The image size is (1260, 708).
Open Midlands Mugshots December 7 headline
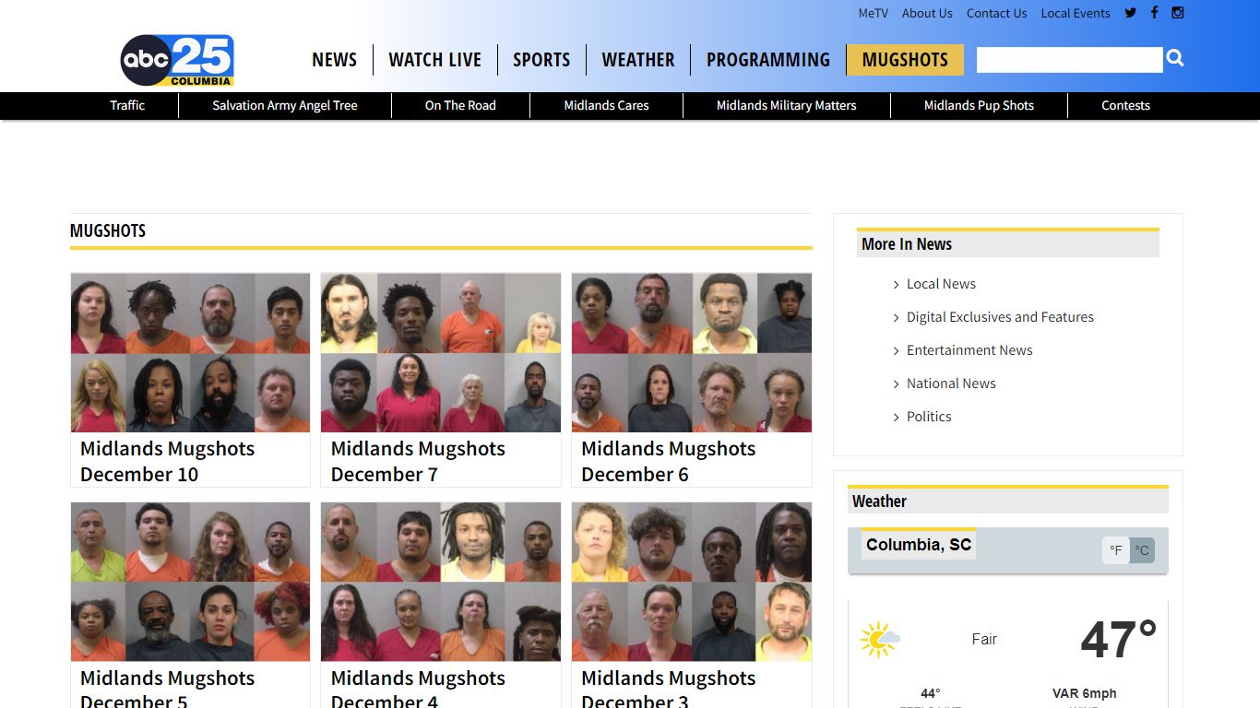(418, 461)
